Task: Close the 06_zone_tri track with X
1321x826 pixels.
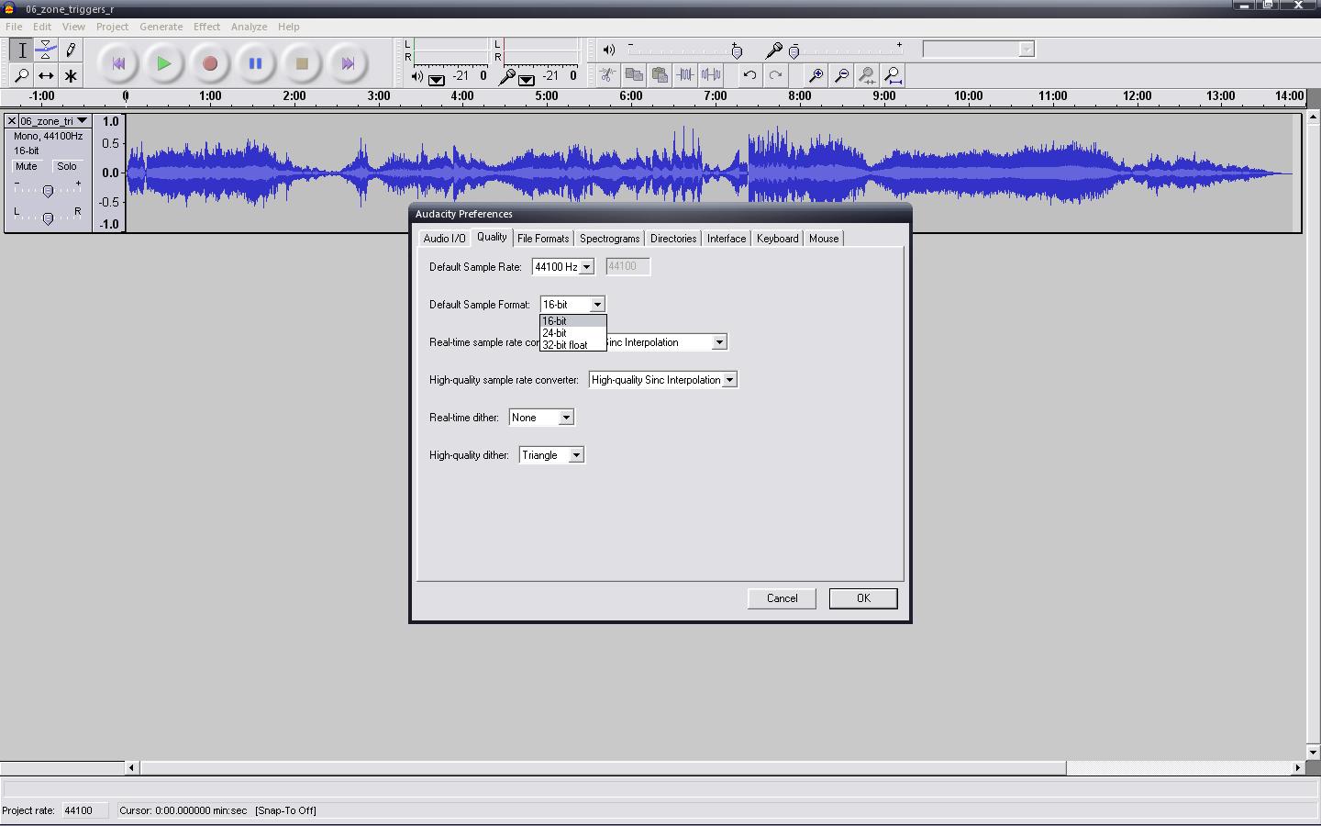Action: point(11,121)
